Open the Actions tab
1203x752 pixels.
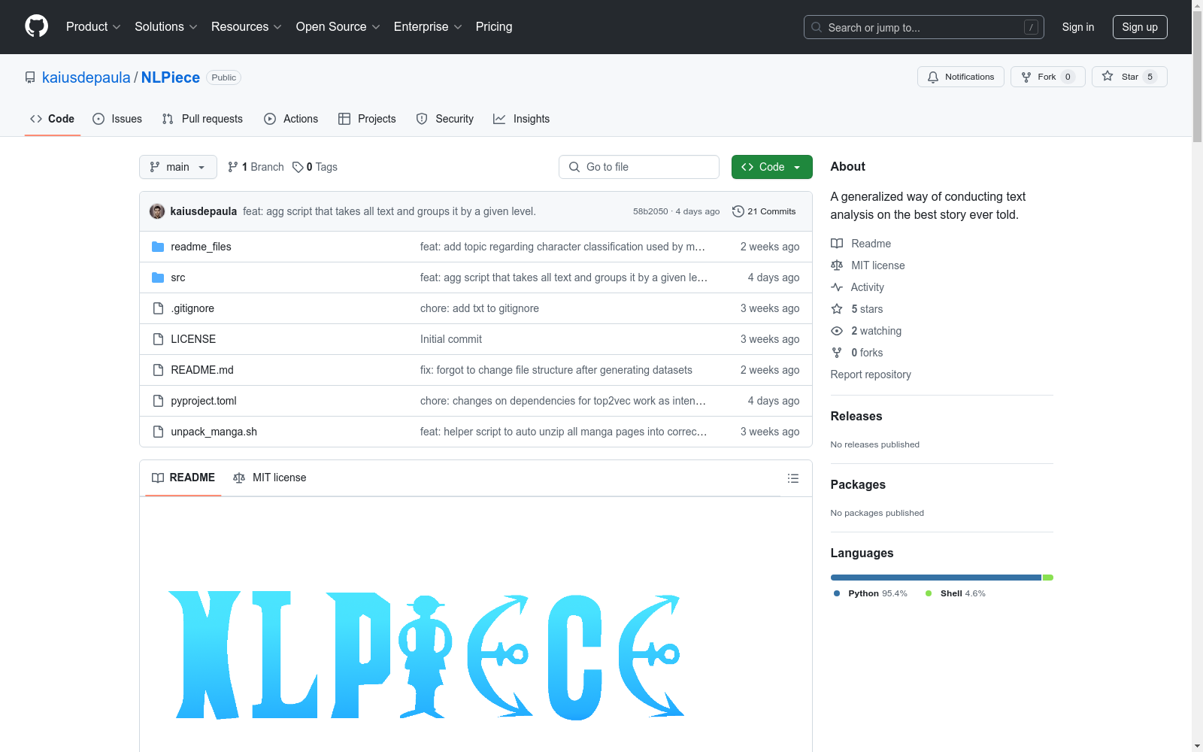click(291, 119)
